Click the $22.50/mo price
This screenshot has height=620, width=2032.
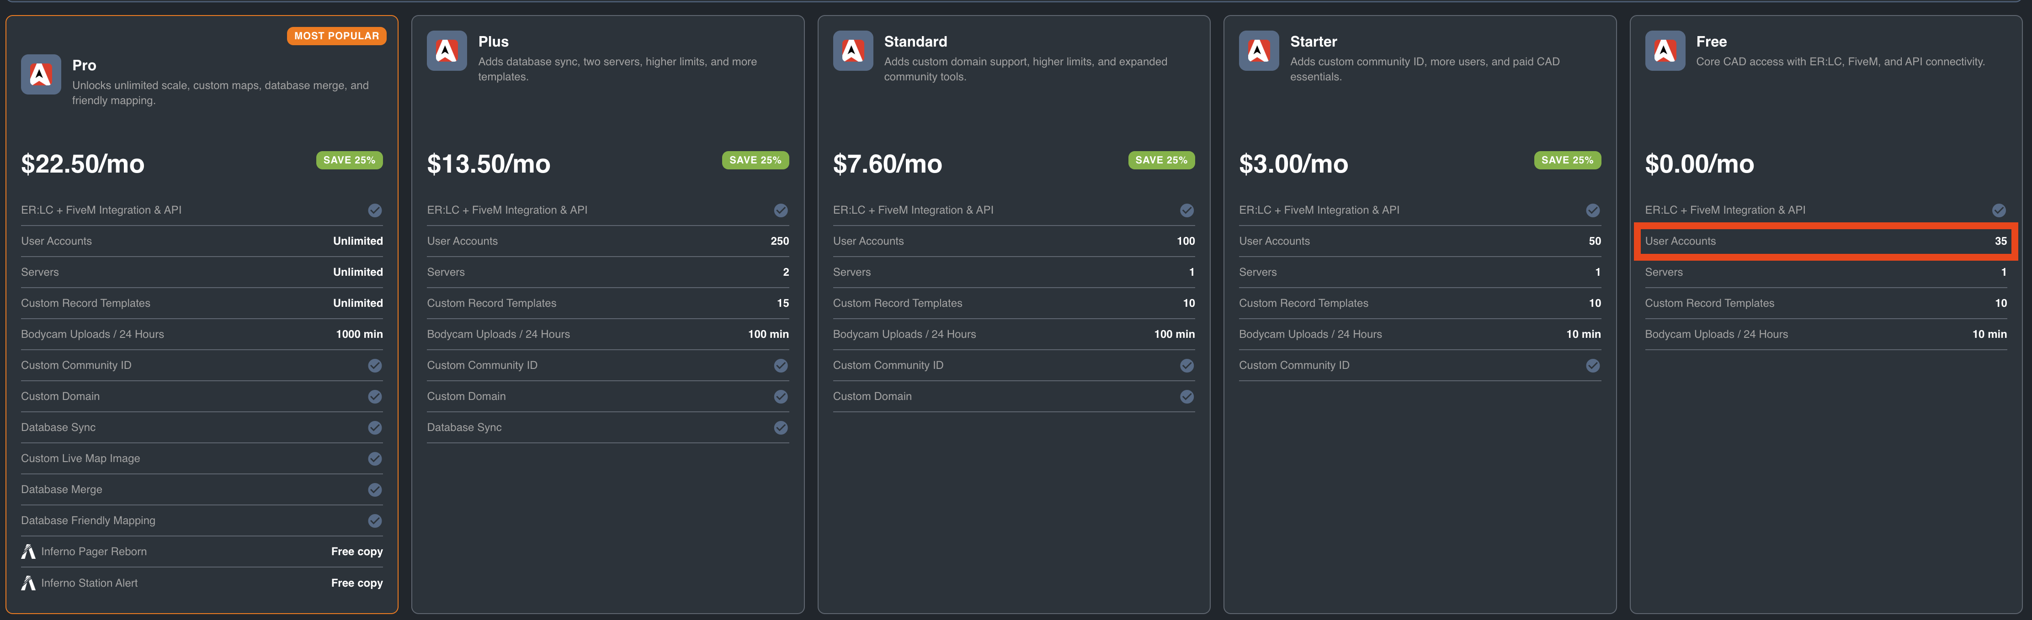pyautogui.click(x=83, y=164)
